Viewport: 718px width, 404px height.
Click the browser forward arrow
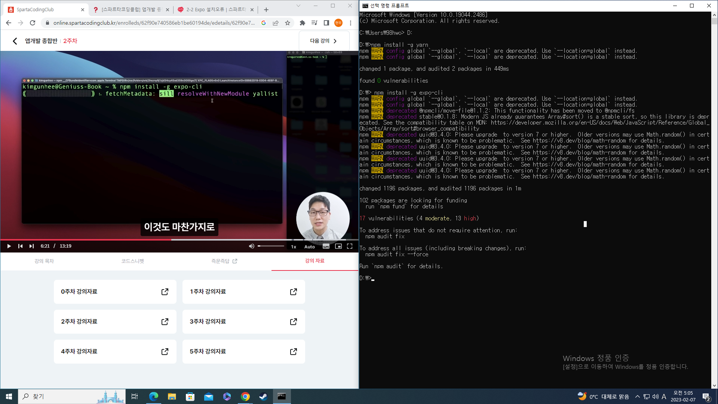[21, 23]
